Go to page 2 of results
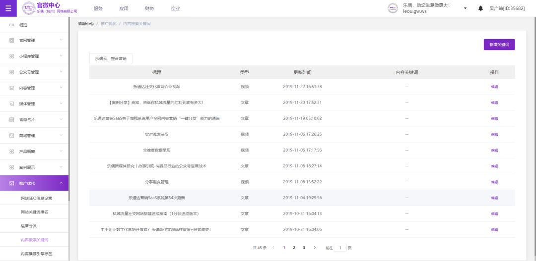 [x=294, y=248]
